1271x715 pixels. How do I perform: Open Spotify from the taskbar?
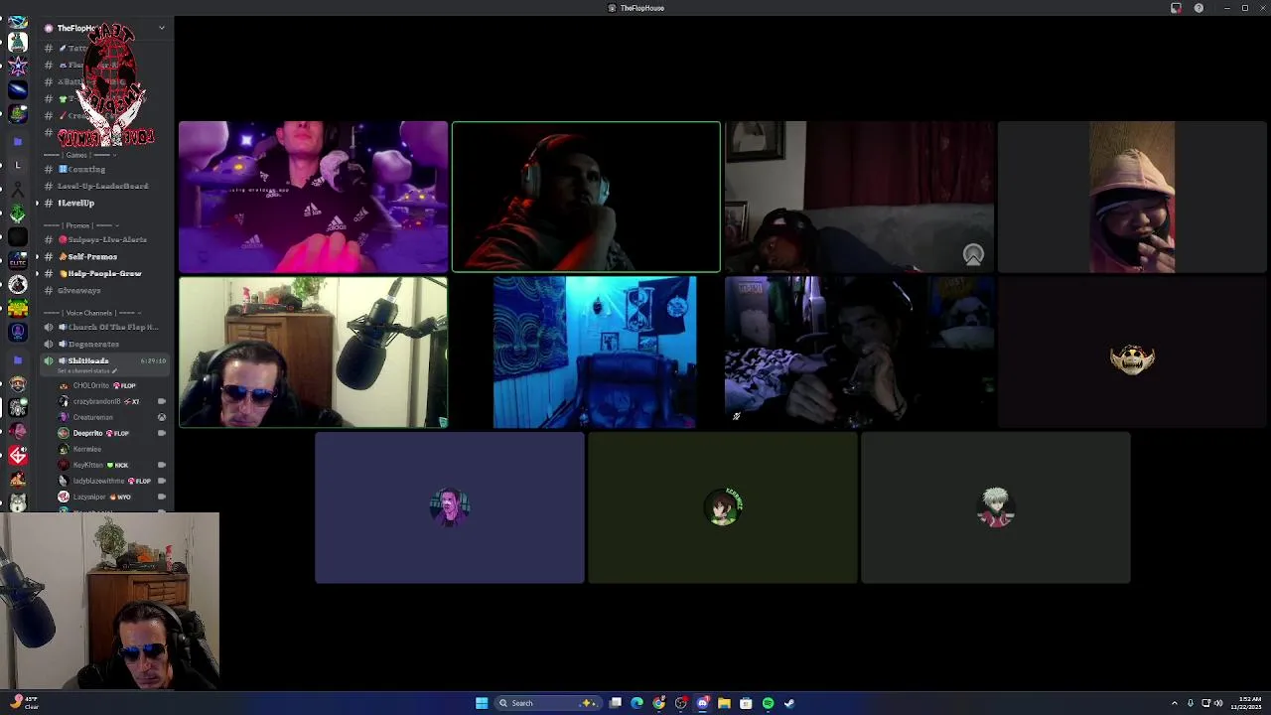click(768, 703)
